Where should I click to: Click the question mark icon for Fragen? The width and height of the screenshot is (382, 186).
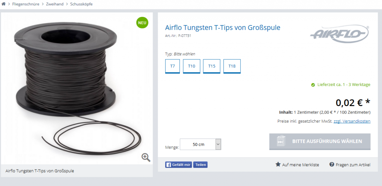[331, 164]
